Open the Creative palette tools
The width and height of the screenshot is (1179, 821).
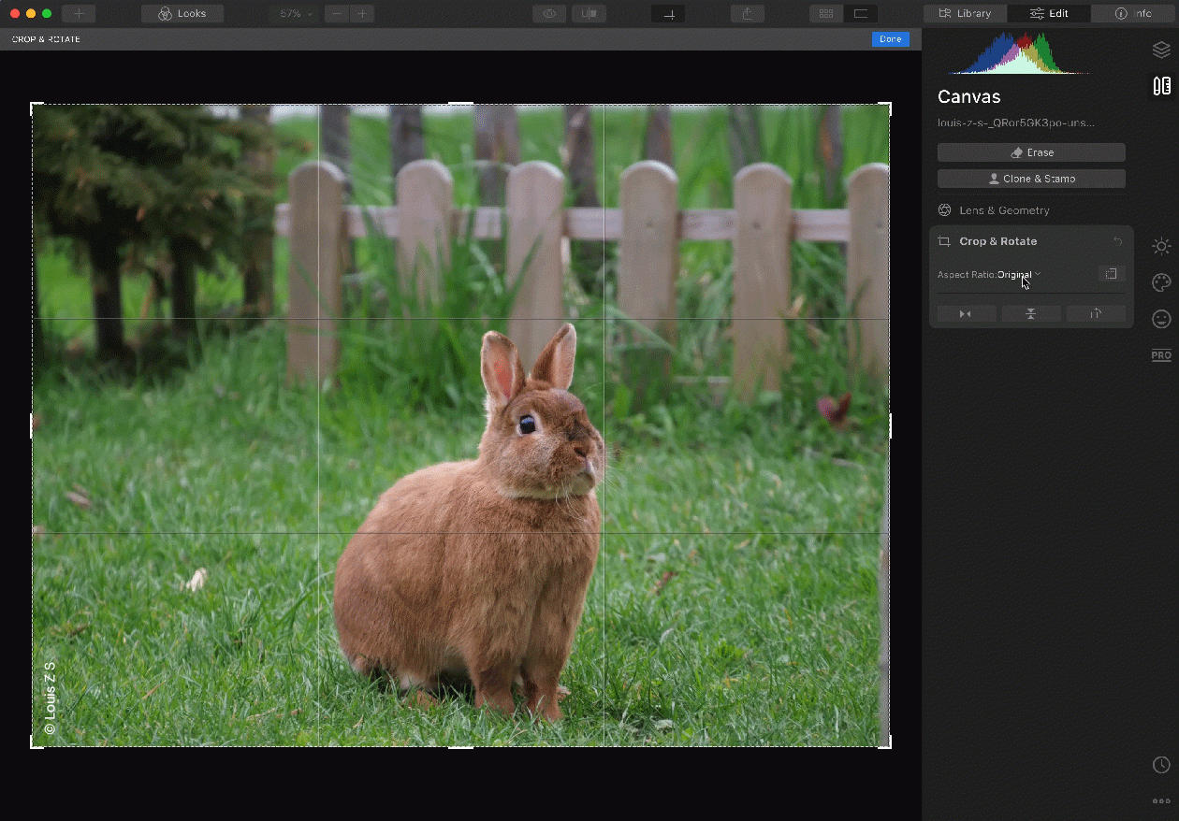coord(1161,282)
